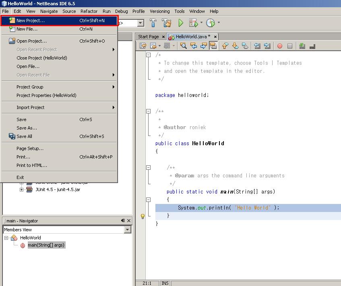Screen dimensions: 341x286
Task: Click the Open Project folder icon in menu
Action: point(12,41)
